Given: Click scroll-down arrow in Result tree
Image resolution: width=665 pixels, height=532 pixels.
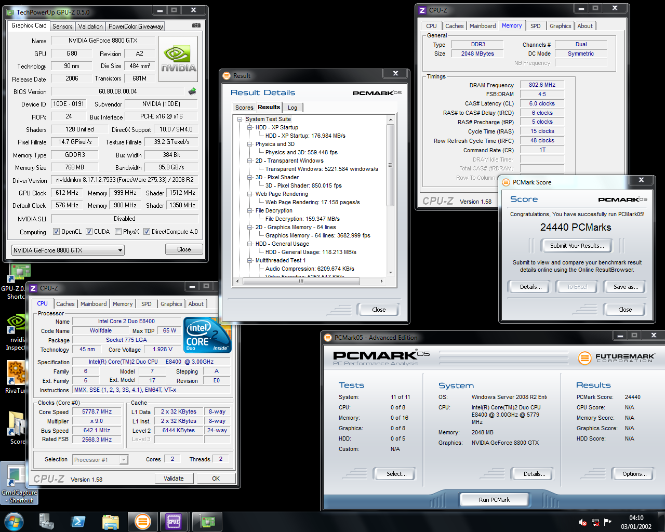Looking at the screenshot, I should click(391, 272).
